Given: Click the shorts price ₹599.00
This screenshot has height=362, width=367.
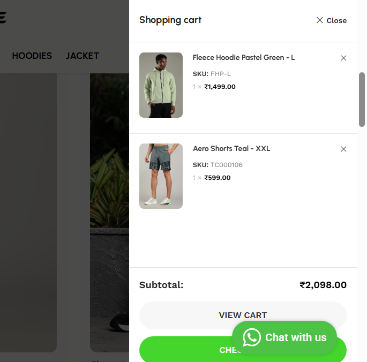Looking at the screenshot, I should [217, 178].
